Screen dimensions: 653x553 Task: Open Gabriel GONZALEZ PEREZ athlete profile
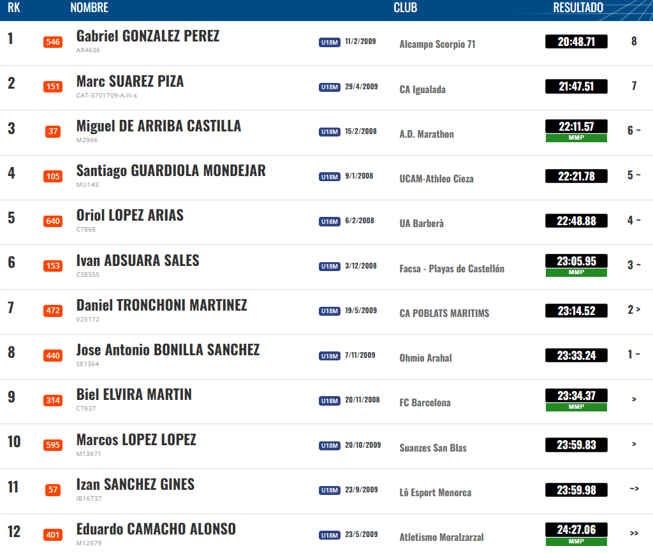[148, 36]
